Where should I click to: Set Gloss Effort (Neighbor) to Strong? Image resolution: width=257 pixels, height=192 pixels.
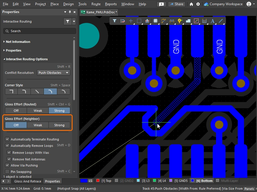pos(59,125)
